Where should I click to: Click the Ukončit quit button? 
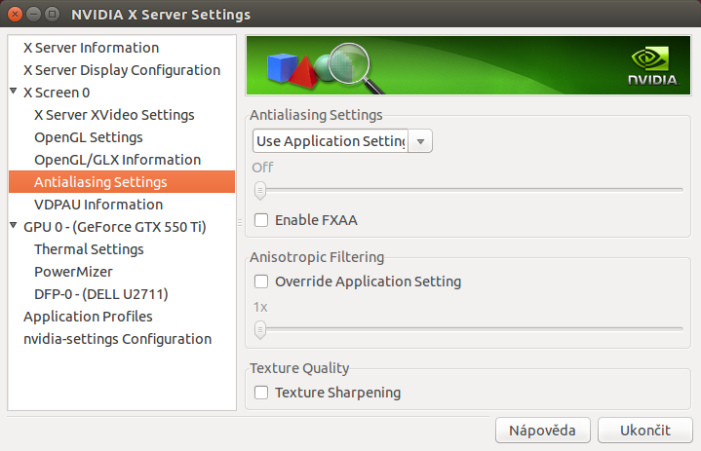[x=644, y=430]
